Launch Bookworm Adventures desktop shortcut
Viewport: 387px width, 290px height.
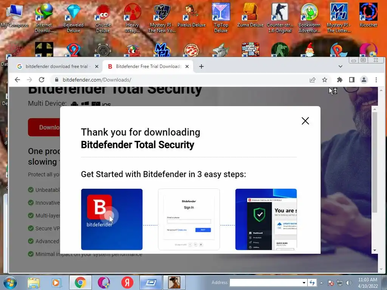309,18
